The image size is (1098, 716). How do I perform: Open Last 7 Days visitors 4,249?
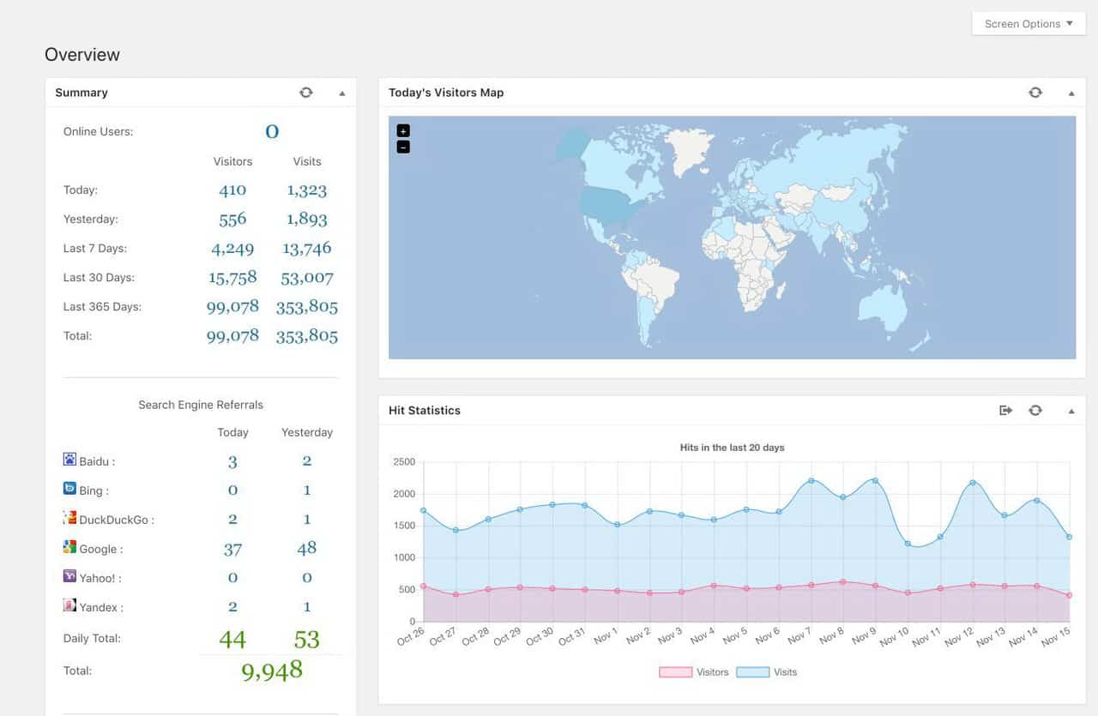[x=232, y=249]
